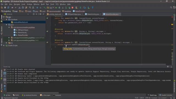Click the Copy toolbar icon

click(x=23, y=8)
